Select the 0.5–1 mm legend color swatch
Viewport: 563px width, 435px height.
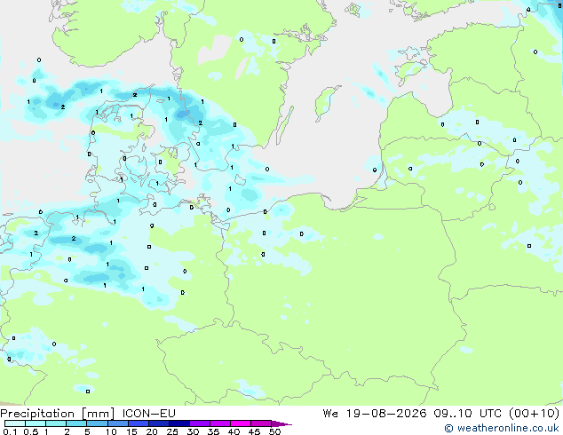pyautogui.click(x=36, y=423)
